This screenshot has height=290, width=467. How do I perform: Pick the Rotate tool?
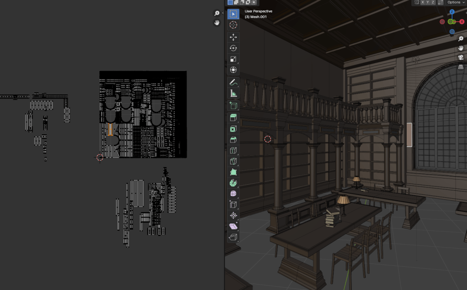(233, 48)
